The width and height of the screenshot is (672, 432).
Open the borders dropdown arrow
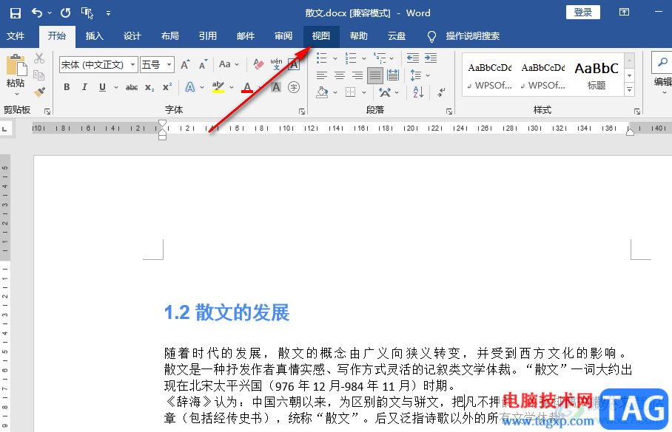(364, 92)
